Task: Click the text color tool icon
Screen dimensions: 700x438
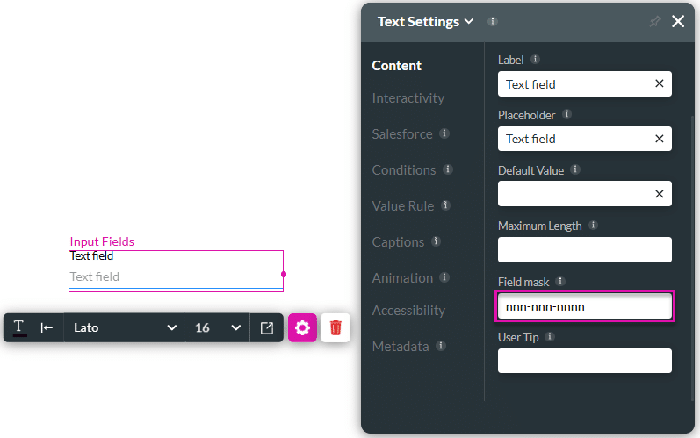Action: point(19,327)
